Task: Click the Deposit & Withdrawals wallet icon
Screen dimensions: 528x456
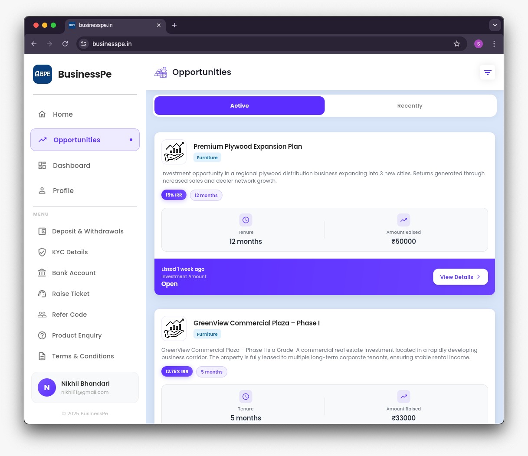Action: coord(42,231)
